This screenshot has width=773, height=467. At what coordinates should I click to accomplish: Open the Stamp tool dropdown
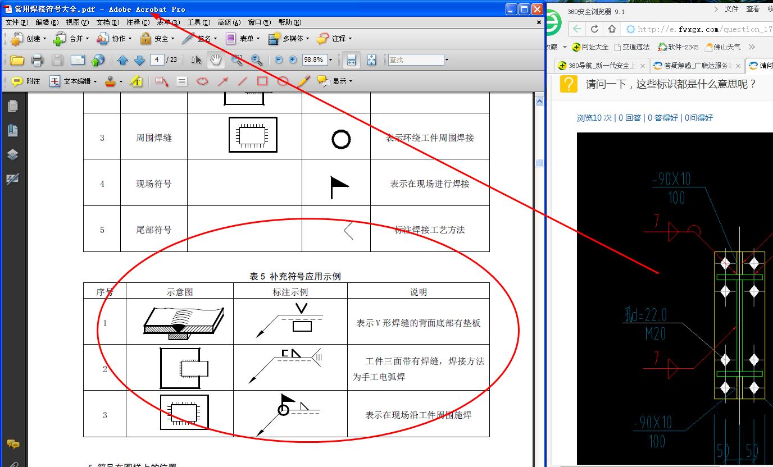[121, 82]
